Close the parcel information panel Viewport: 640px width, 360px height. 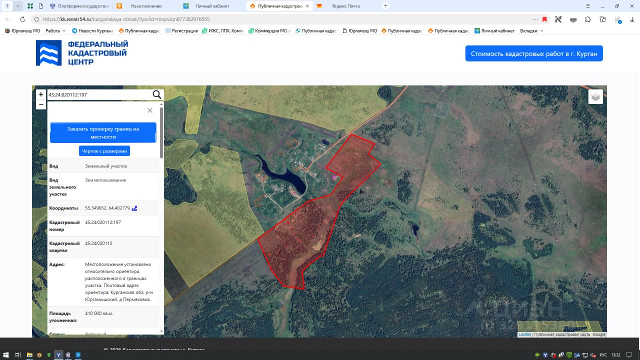pos(150,110)
